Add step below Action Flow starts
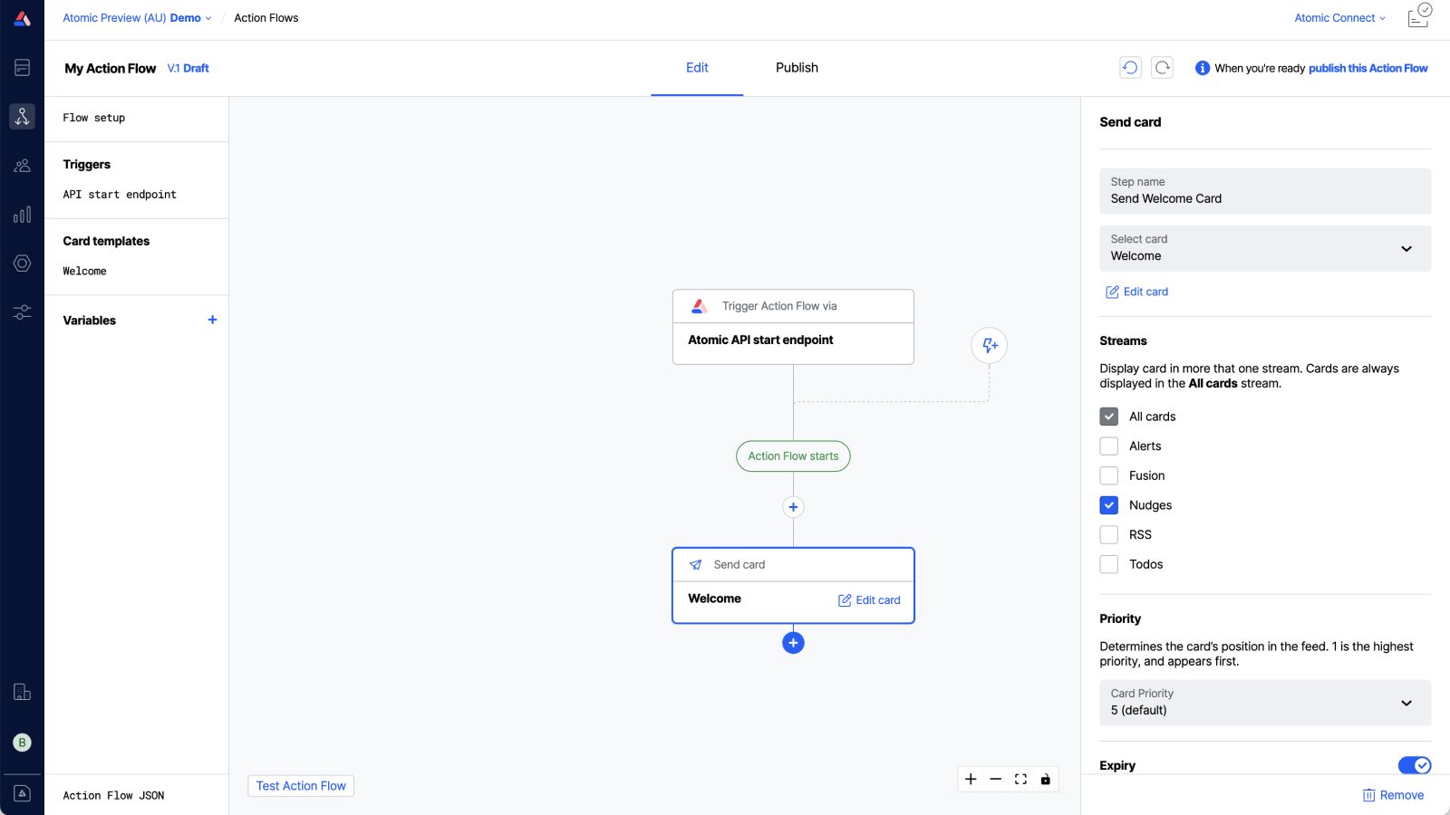The image size is (1450, 815). 793,507
